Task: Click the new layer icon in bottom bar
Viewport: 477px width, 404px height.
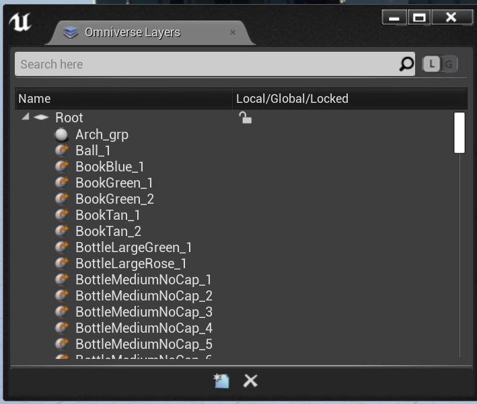Action: tap(221, 381)
